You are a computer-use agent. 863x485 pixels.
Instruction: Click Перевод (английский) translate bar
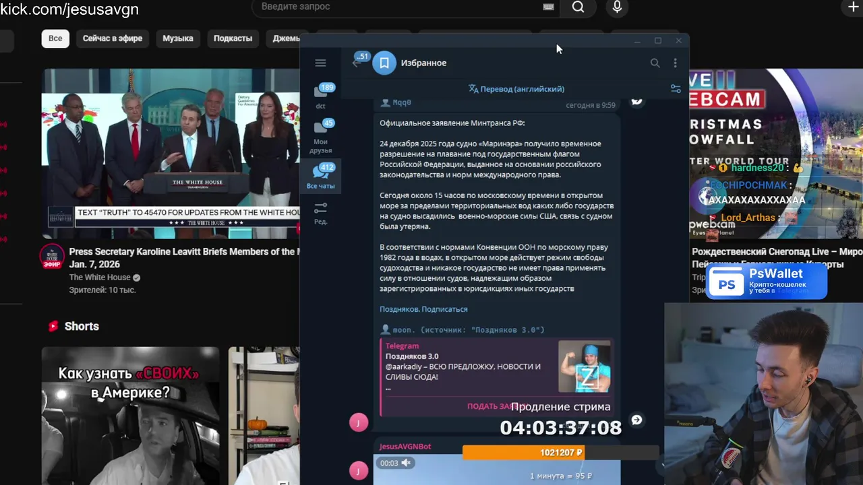[x=516, y=89]
